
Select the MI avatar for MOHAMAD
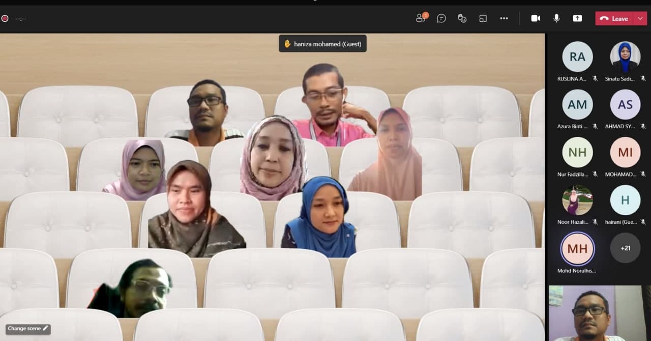pyautogui.click(x=625, y=152)
